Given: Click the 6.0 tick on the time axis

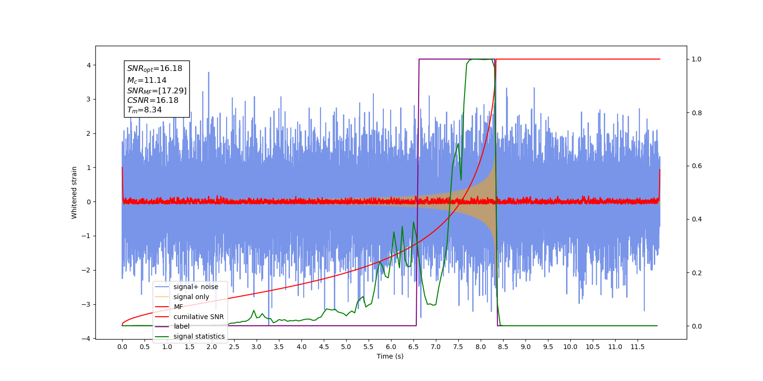Looking at the screenshot, I should 391,347.
